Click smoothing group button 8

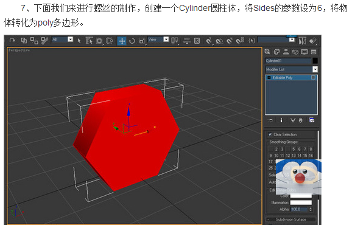click(311, 149)
